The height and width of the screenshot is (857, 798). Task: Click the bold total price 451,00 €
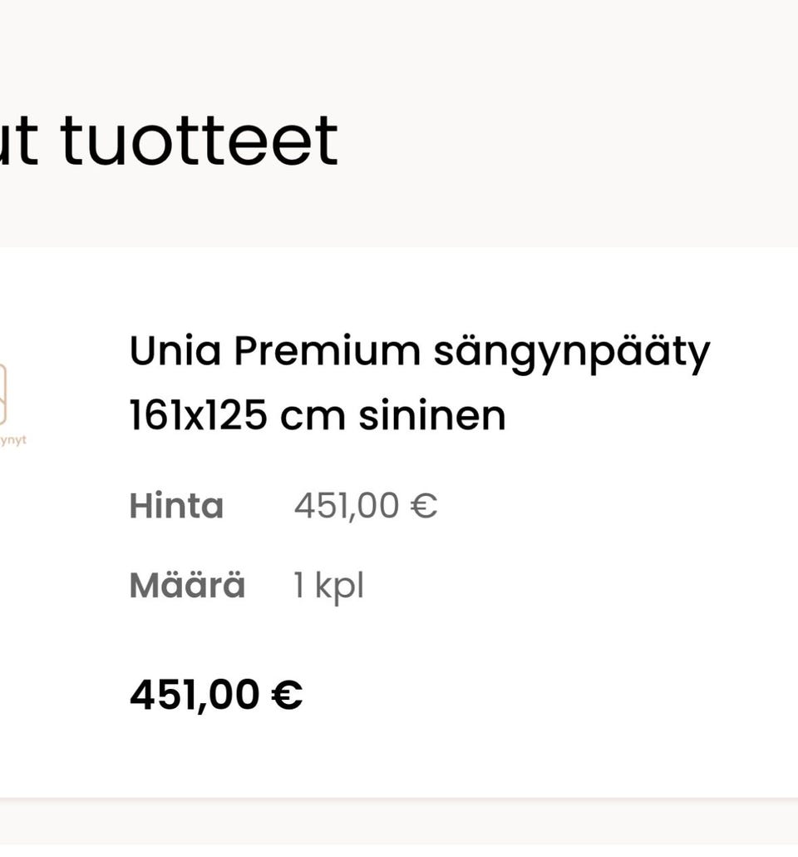[x=216, y=695]
